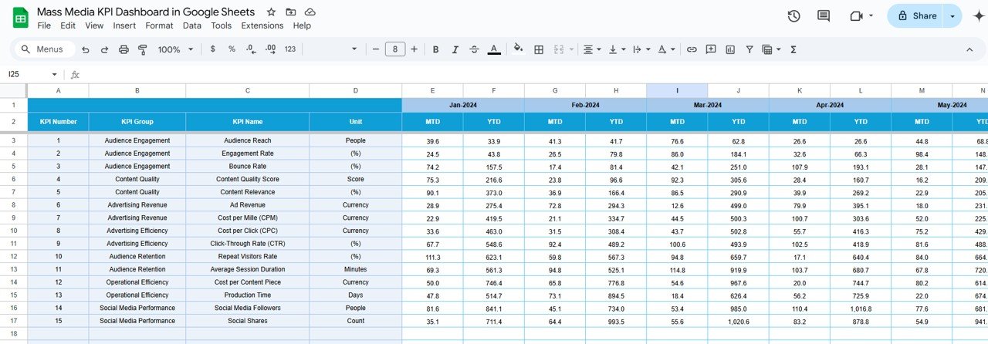
Task: Print the spreadsheet
Action: click(123, 49)
